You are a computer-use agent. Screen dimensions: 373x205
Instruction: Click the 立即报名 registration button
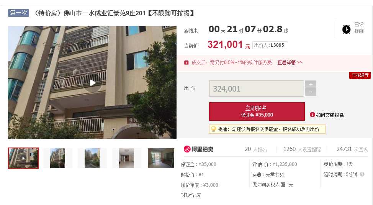click(257, 112)
